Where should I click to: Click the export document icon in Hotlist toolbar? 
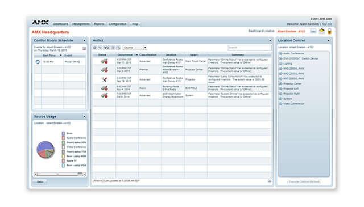(x=118, y=48)
